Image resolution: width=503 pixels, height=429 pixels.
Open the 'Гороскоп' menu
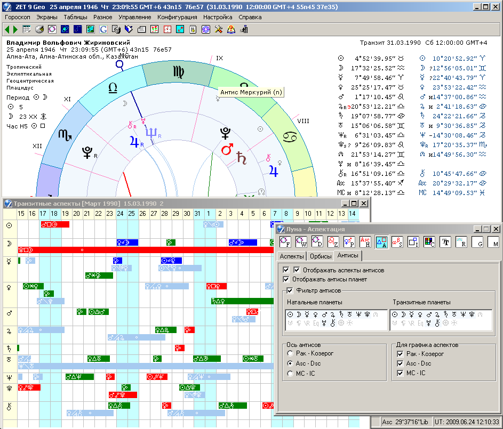[18, 17]
